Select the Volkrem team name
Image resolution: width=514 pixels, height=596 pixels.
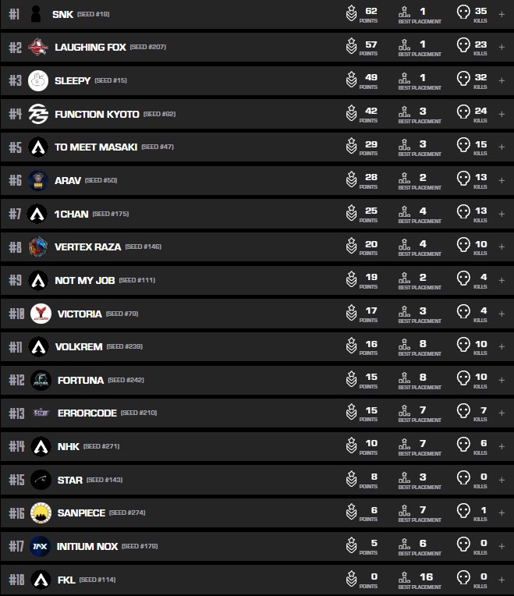pos(78,346)
